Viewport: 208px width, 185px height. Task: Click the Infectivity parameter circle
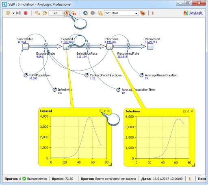(54, 90)
